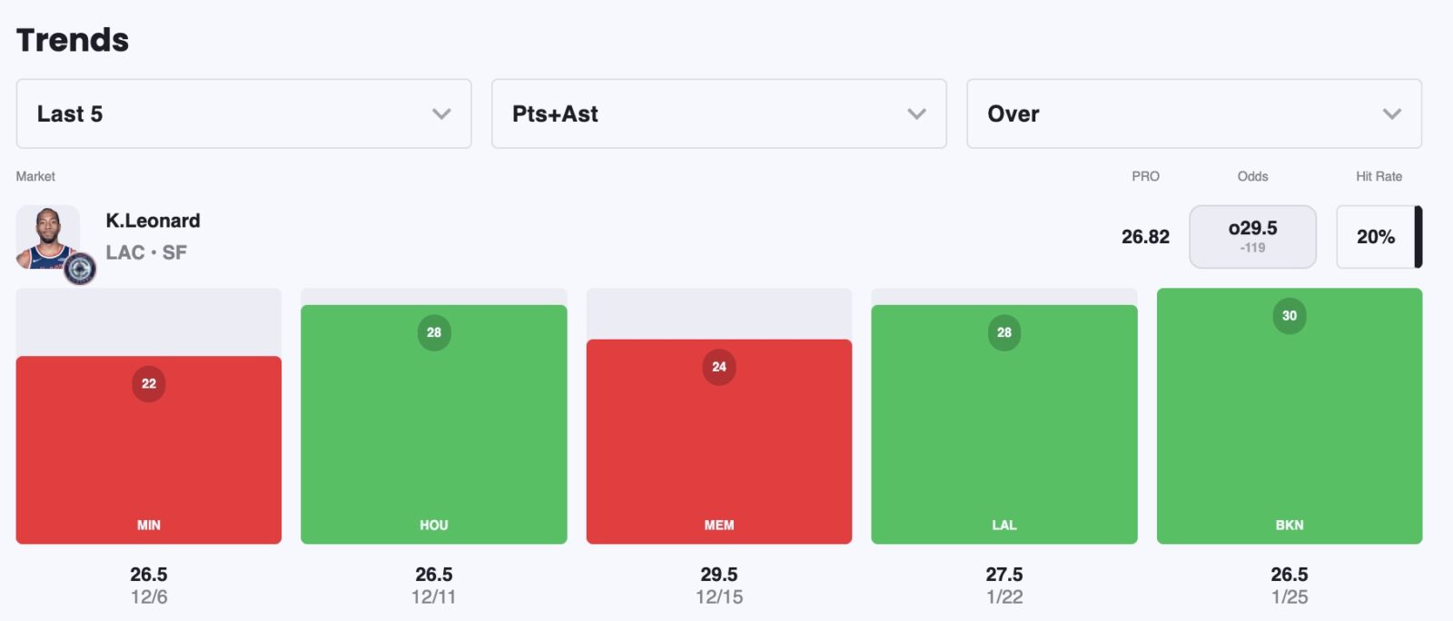Screen dimensions: 1453x621
Task: Select the green HOU game bar
Action: [434, 436]
